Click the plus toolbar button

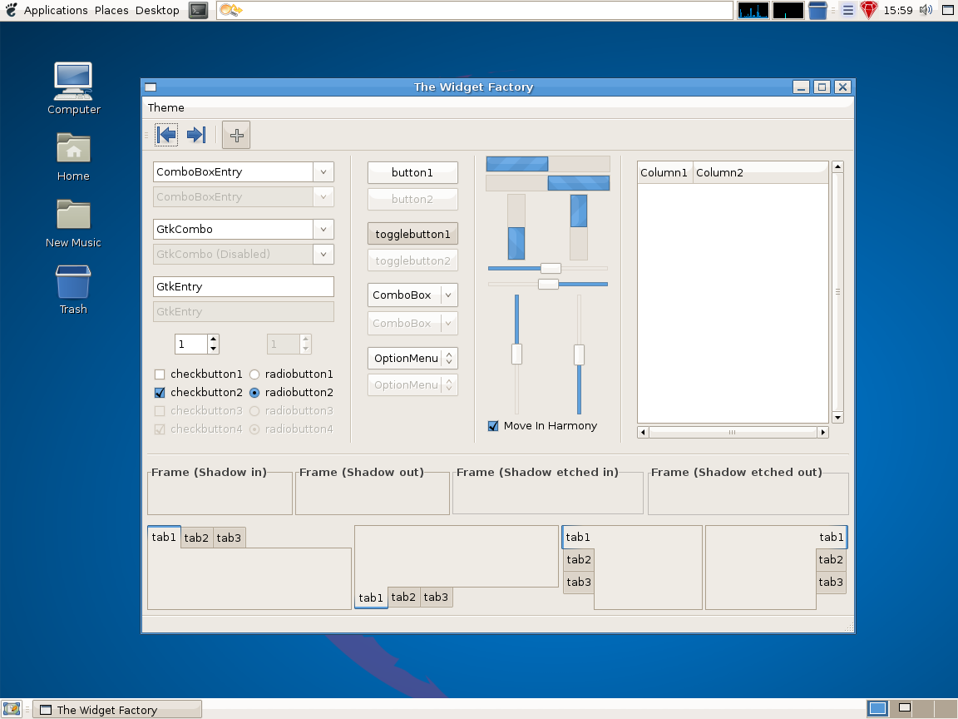236,135
